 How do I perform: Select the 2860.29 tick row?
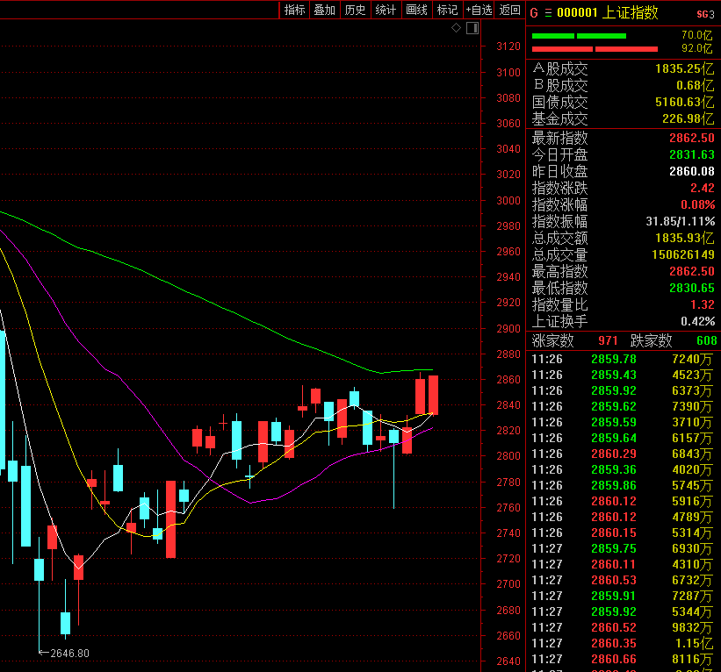pyautogui.click(x=623, y=454)
